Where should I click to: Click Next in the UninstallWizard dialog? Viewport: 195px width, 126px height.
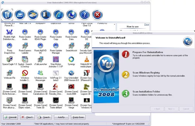pyautogui.click(x=172, y=109)
